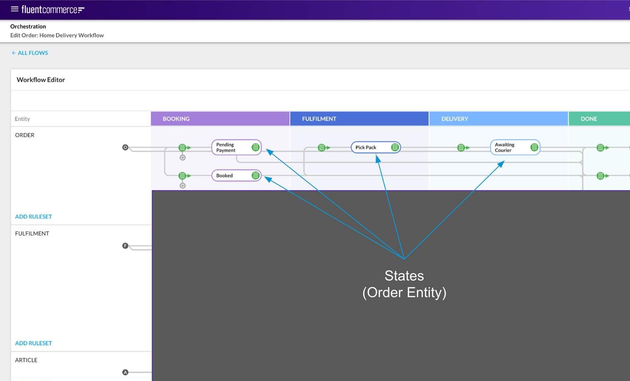Click the gray endpoint circle below Booked ruleset
Screen dimensions: 630x381
click(x=182, y=186)
